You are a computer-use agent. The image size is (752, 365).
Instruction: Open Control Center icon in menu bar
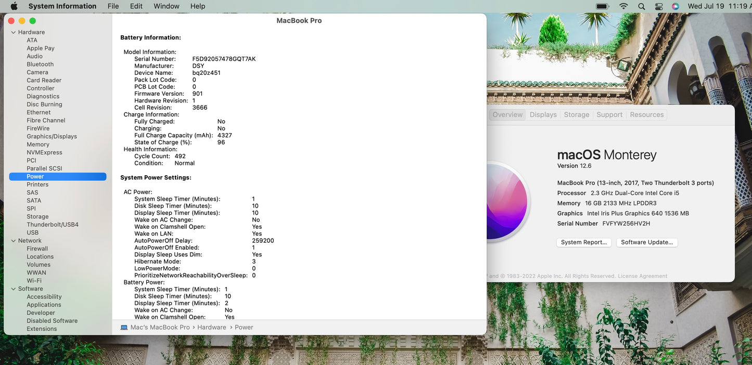[x=658, y=6]
